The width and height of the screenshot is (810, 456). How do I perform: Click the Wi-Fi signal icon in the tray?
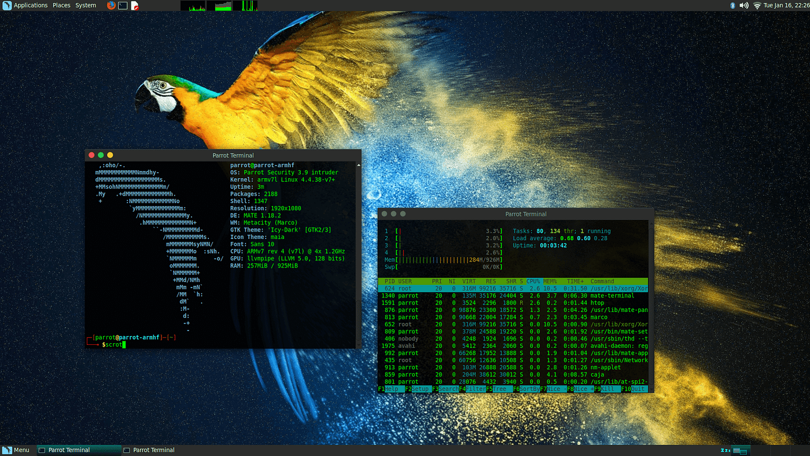coord(756,5)
